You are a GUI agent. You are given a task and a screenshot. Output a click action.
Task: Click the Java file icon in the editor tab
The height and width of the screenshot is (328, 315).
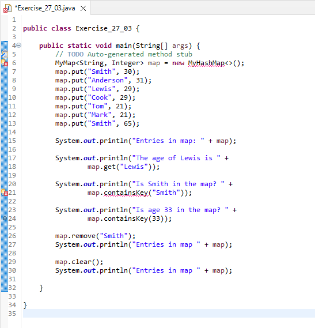7,9
